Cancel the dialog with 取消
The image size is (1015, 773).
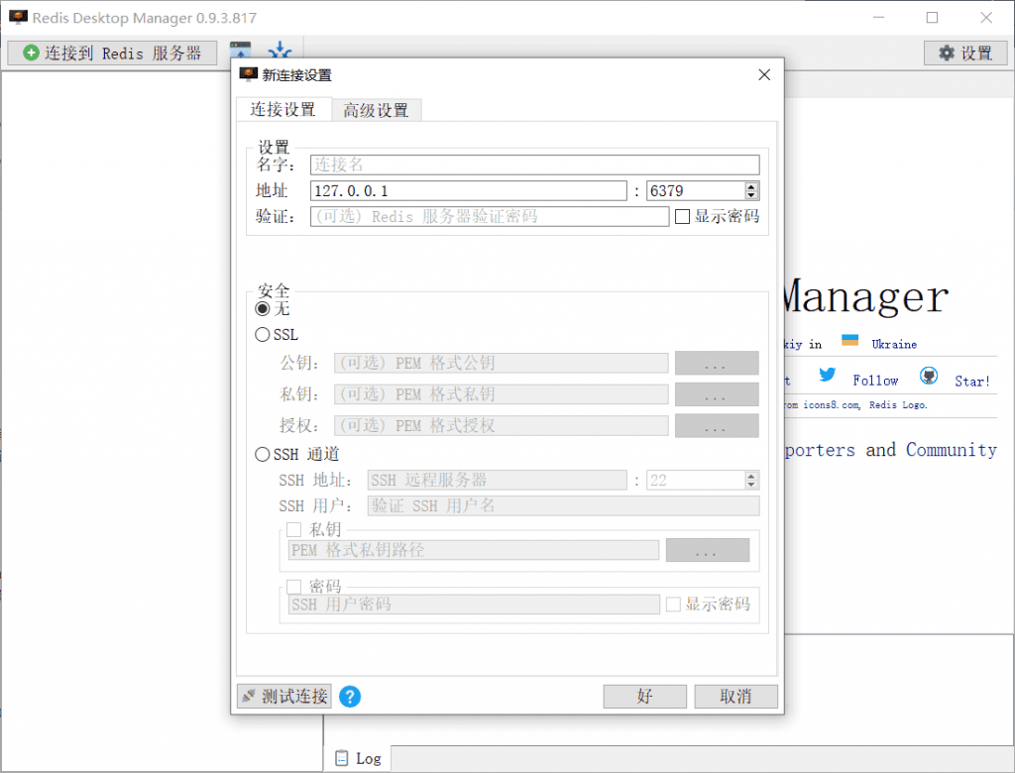[x=736, y=697]
